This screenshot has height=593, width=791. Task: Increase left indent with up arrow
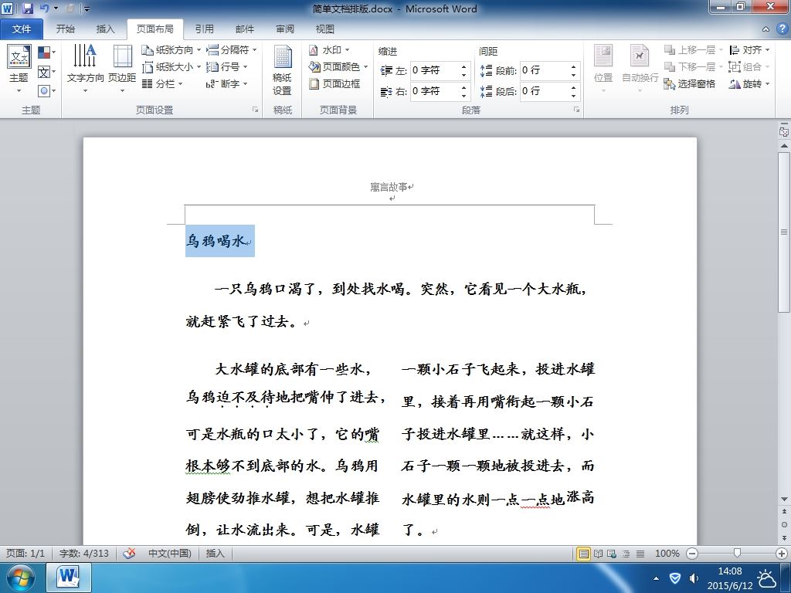(x=463, y=66)
